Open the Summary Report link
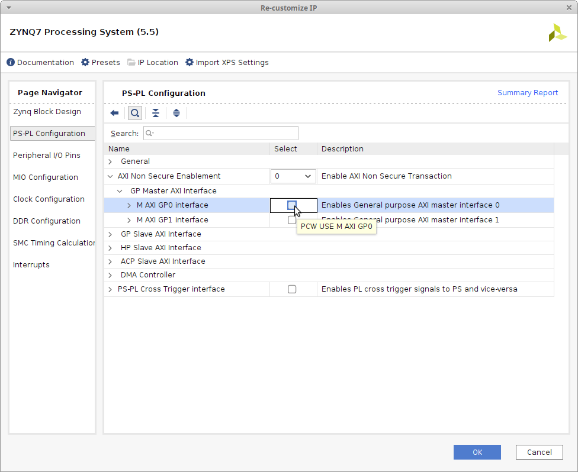 (527, 93)
